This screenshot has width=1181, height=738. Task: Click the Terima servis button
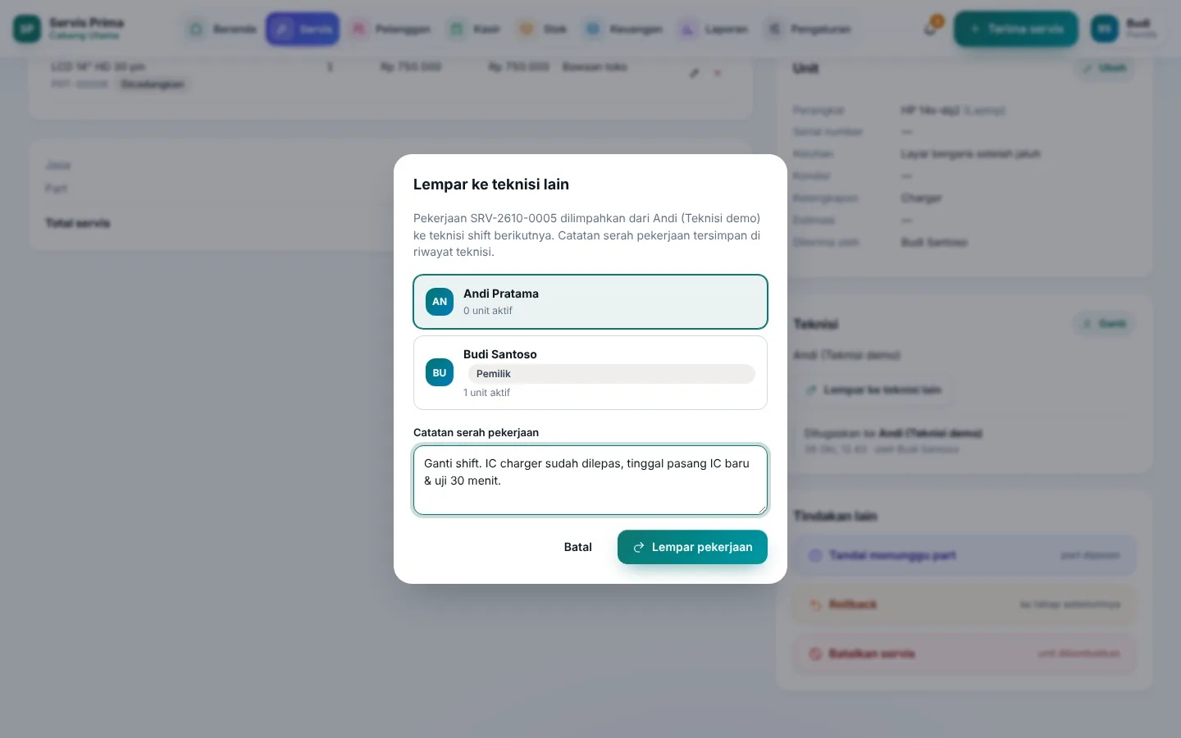coord(1016,29)
